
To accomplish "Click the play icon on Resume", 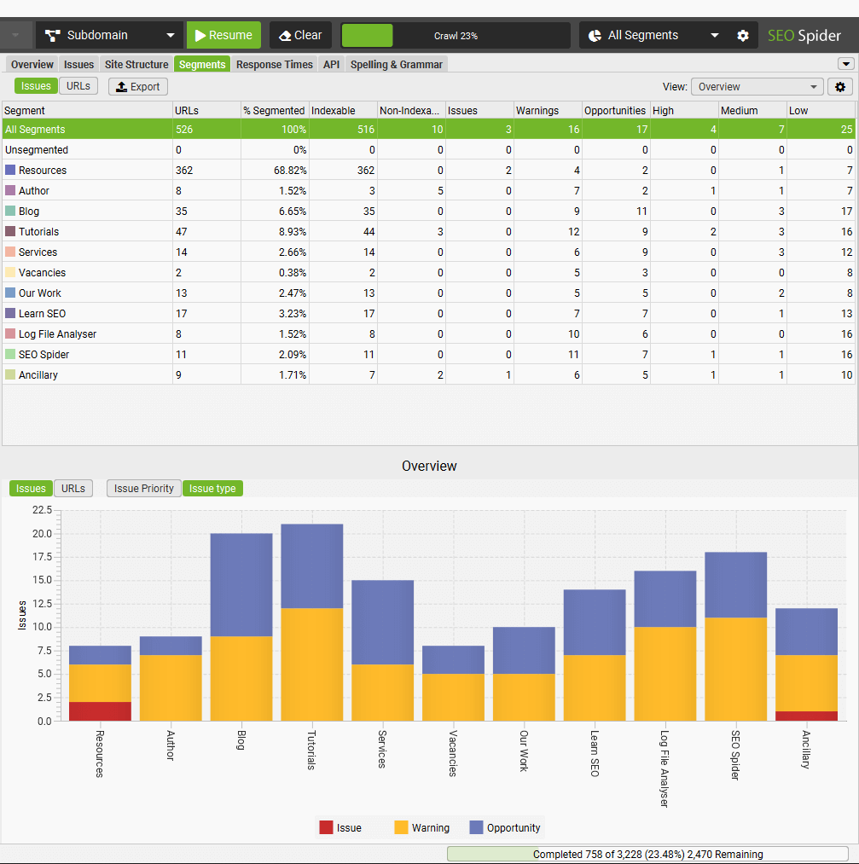I will point(200,36).
